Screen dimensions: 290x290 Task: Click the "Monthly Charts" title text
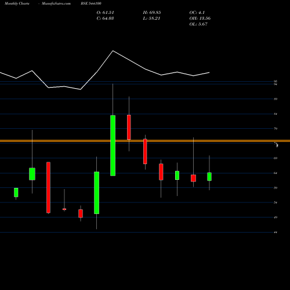tap(17, 3)
